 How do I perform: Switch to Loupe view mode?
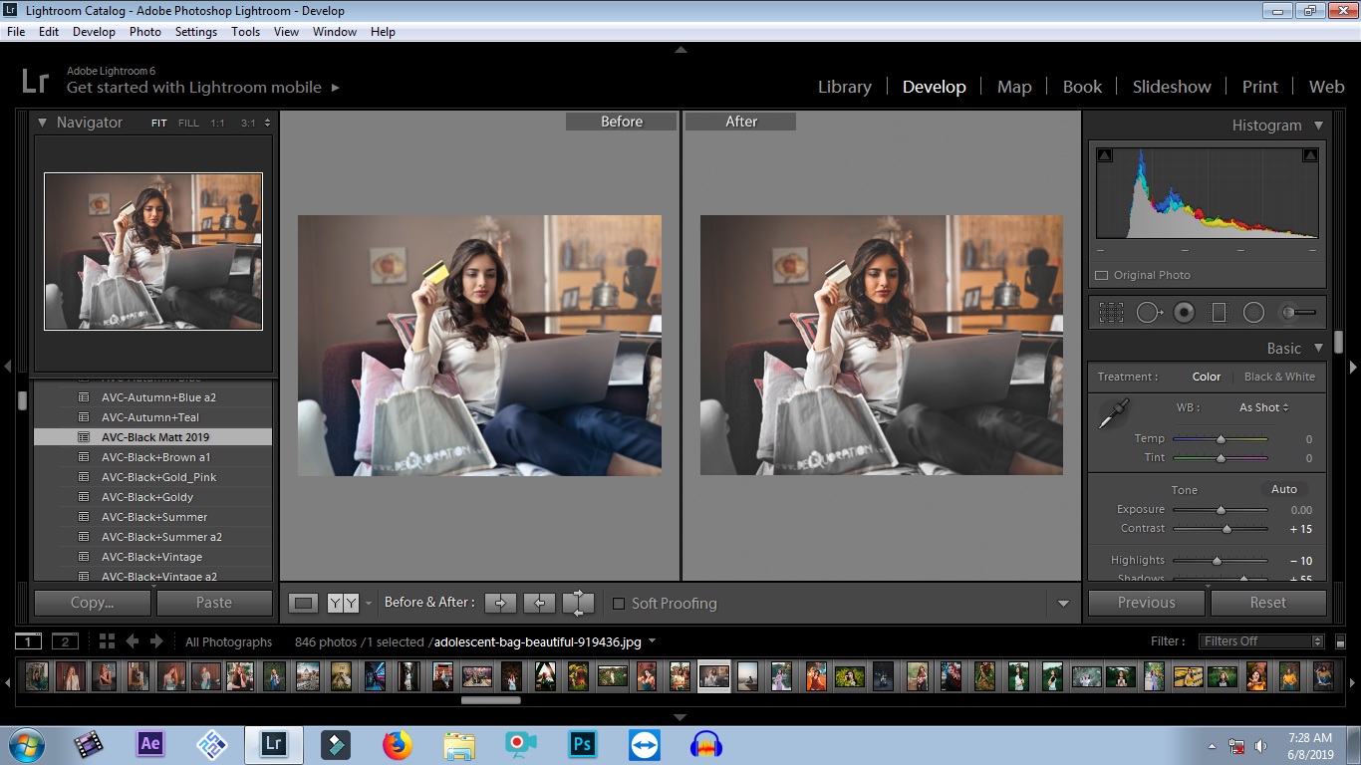click(304, 603)
